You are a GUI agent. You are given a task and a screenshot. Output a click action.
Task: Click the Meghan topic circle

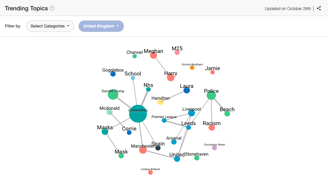coord(153,55)
